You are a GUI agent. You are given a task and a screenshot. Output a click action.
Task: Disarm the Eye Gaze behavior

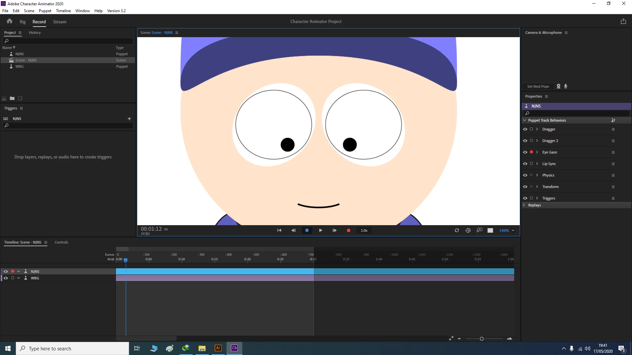531,152
